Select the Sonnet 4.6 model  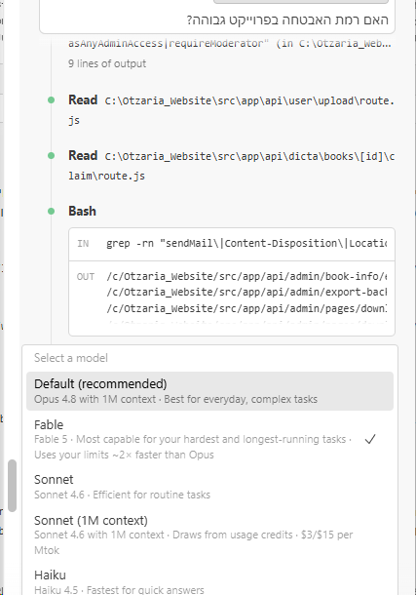coord(209,487)
